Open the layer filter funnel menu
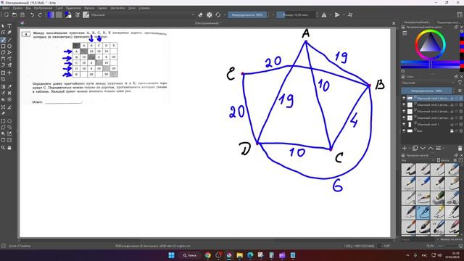The width and height of the screenshot is (464, 261). pos(460,83)
